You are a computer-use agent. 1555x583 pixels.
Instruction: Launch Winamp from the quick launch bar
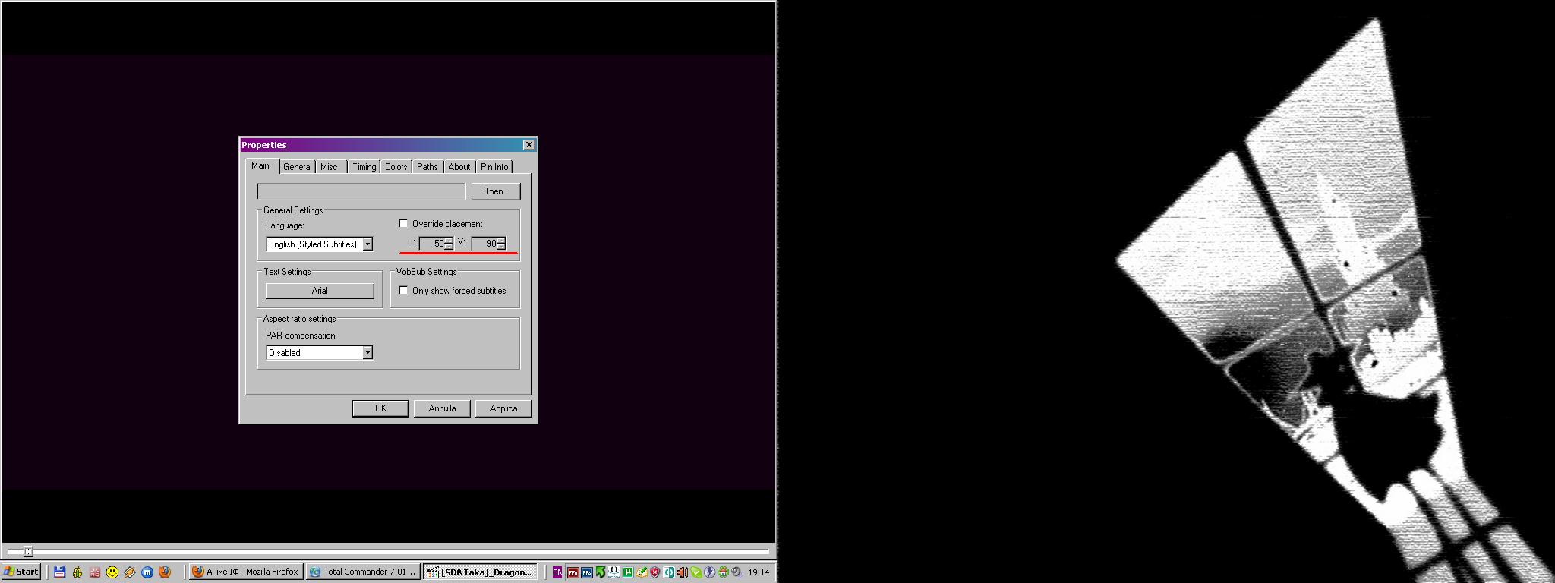(x=130, y=572)
